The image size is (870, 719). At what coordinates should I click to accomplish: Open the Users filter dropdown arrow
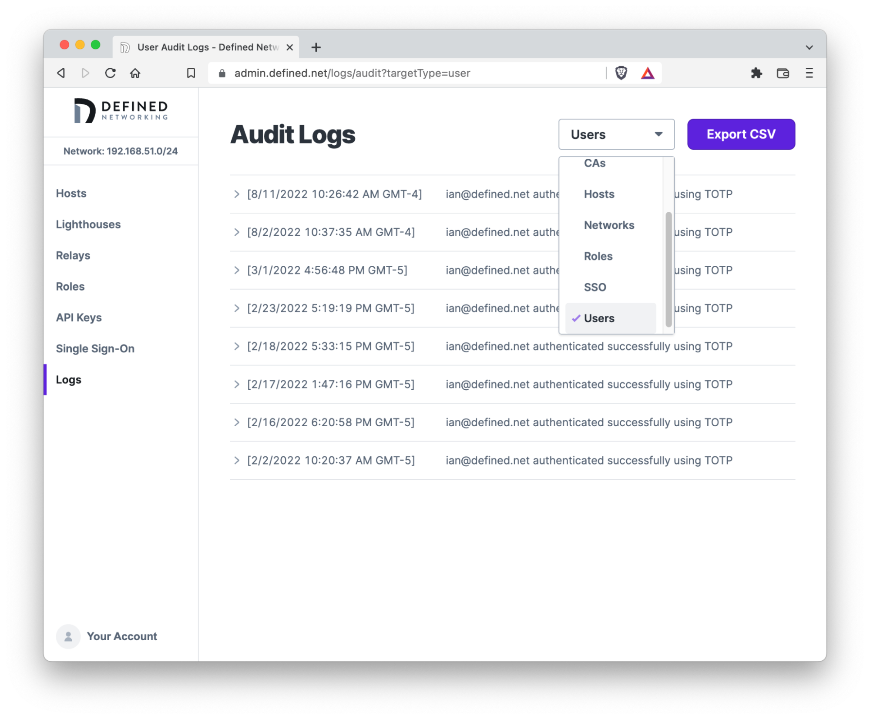tap(658, 134)
